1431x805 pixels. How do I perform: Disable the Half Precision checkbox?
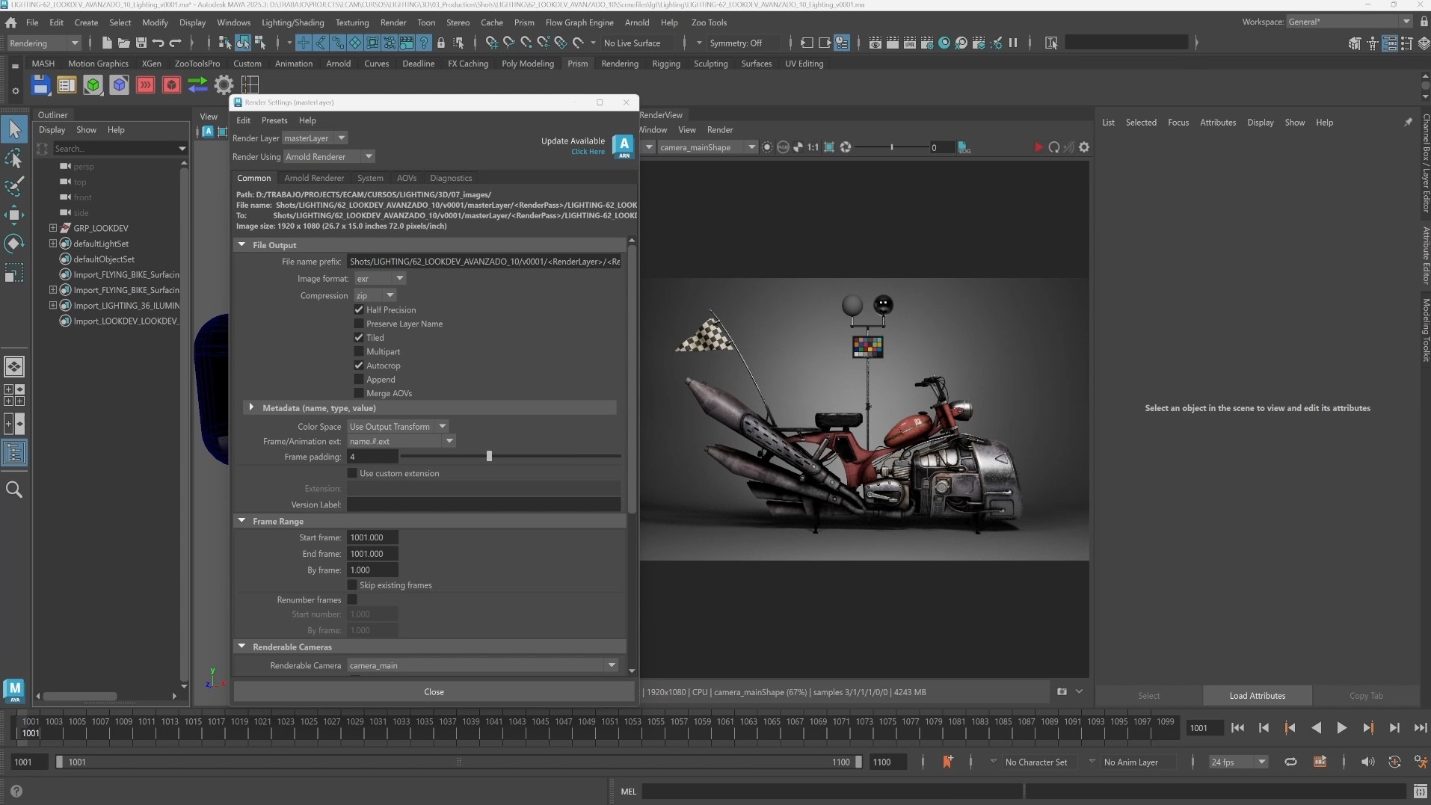click(359, 309)
